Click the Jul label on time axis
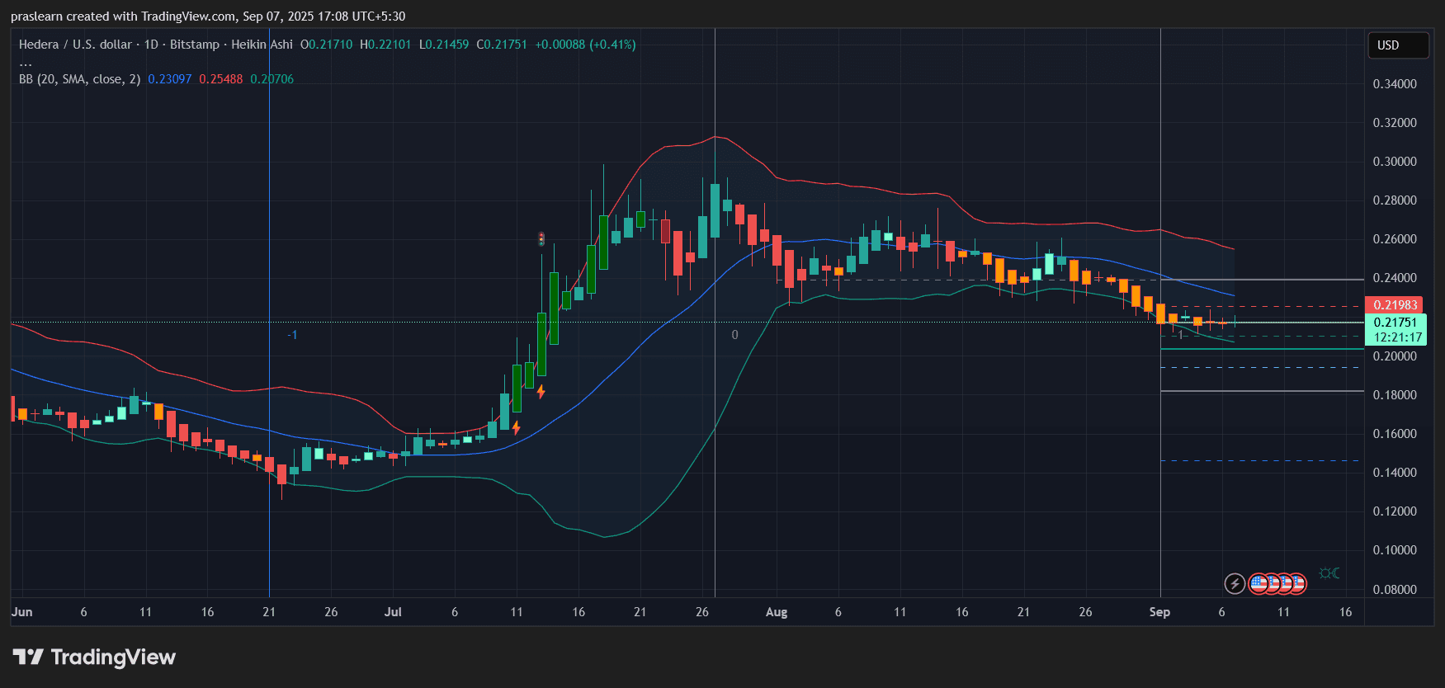Image resolution: width=1445 pixels, height=688 pixels. 393,612
